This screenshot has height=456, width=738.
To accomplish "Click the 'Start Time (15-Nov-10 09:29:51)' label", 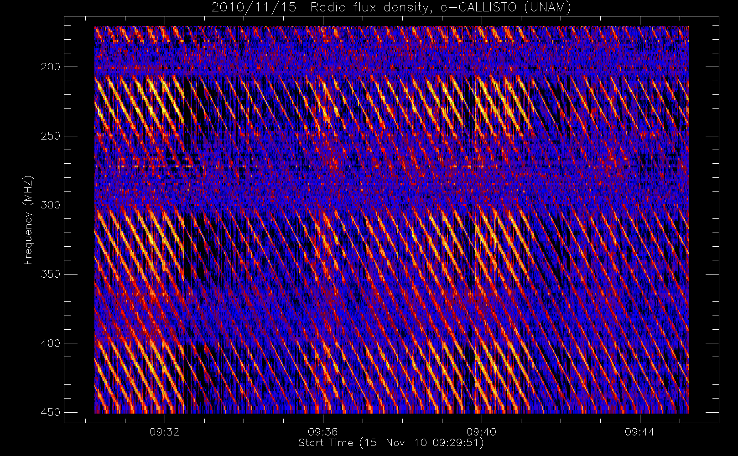I will (391, 443).
